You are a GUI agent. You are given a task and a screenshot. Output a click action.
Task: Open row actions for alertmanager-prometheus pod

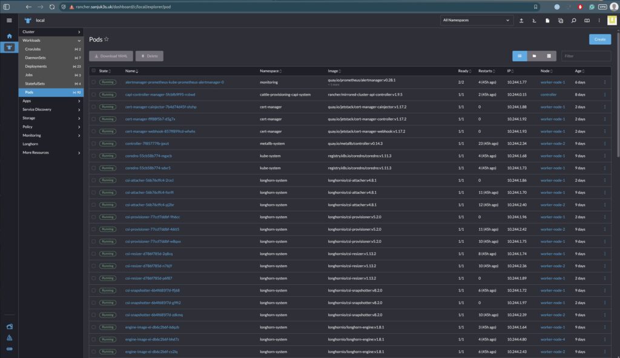[x=604, y=82]
